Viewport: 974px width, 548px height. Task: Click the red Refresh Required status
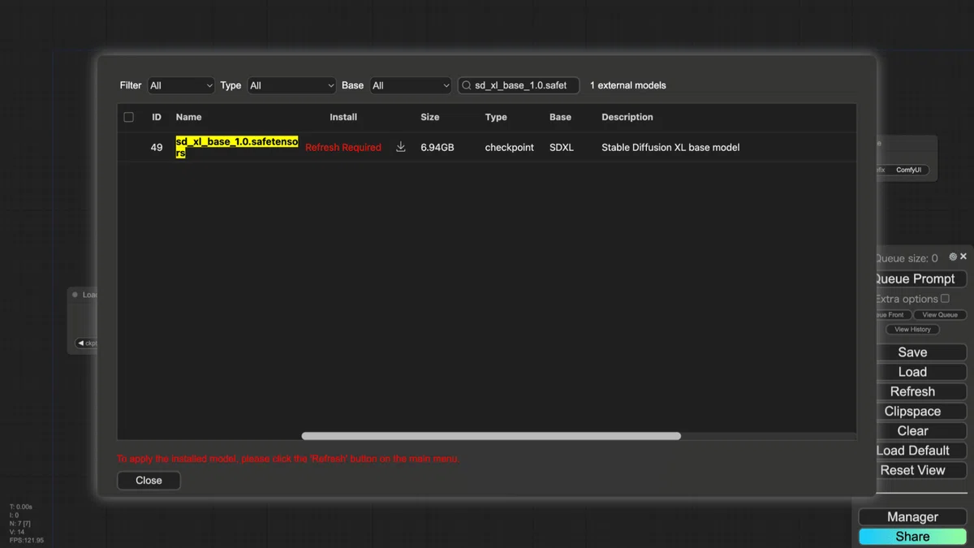coord(343,147)
